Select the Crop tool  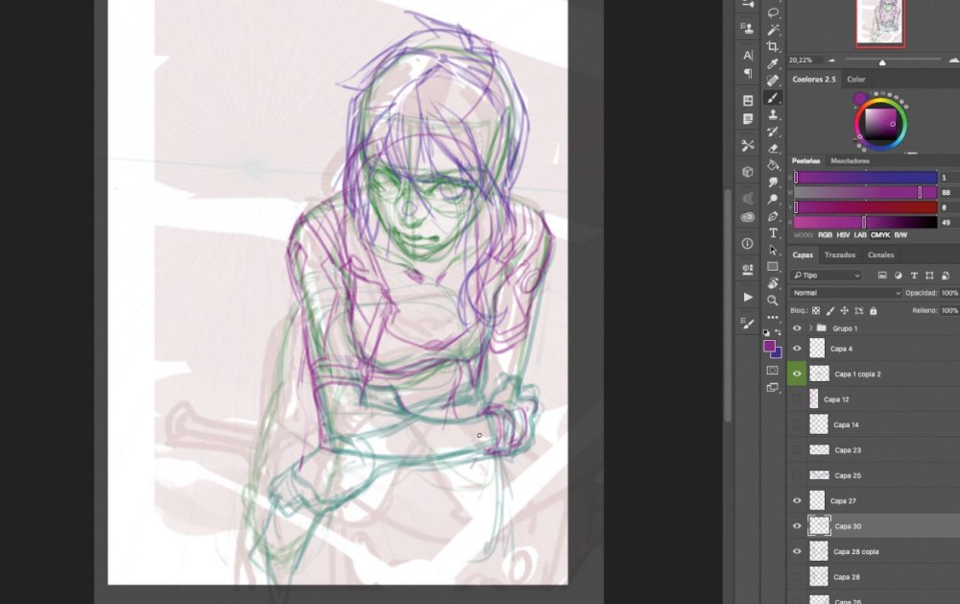(x=773, y=46)
